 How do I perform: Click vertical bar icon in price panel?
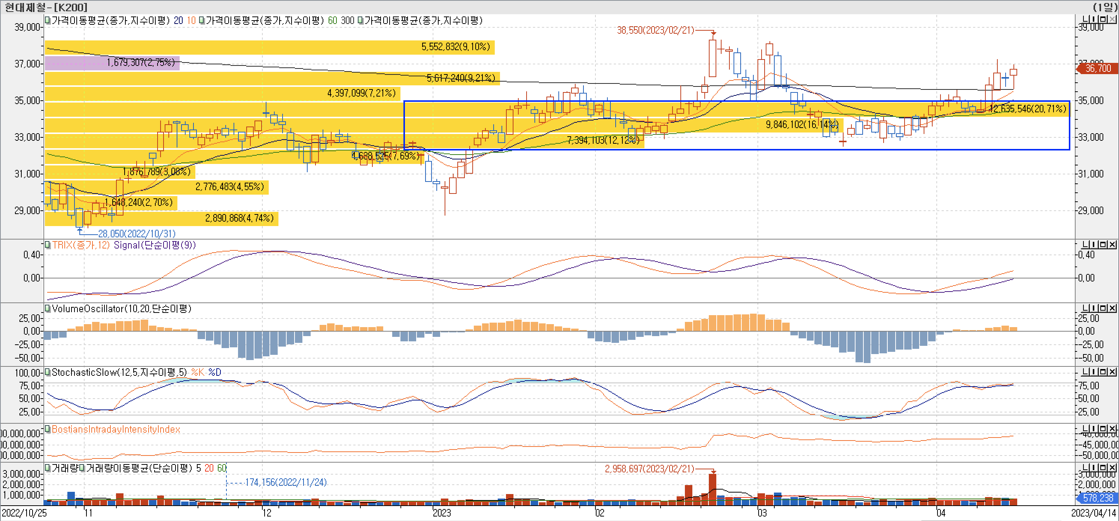[1094, 19]
